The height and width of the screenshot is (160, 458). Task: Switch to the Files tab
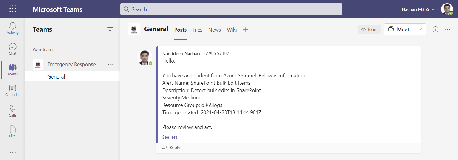(x=197, y=30)
